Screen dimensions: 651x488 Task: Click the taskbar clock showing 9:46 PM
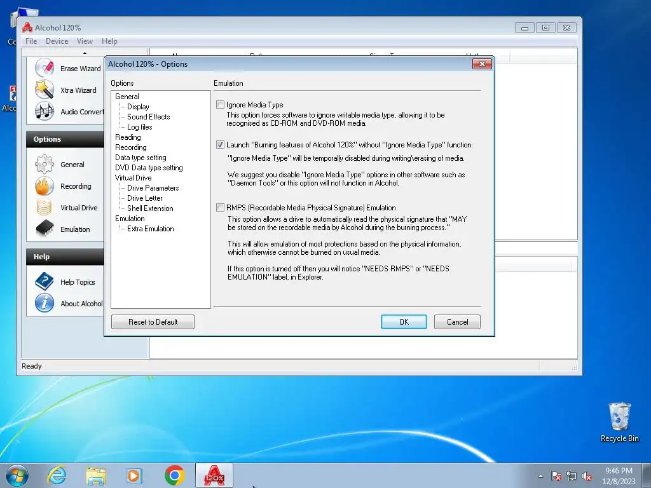tap(619, 476)
